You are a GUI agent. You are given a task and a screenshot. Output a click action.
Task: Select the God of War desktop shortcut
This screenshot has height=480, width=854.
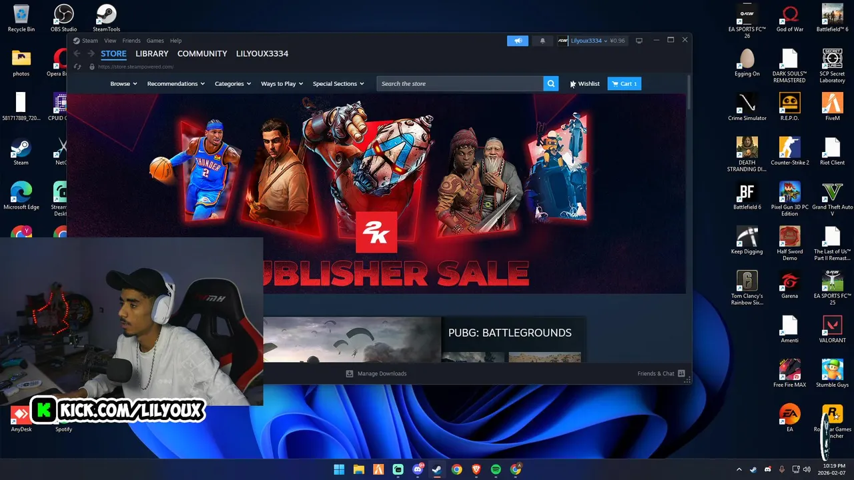tap(790, 18)
